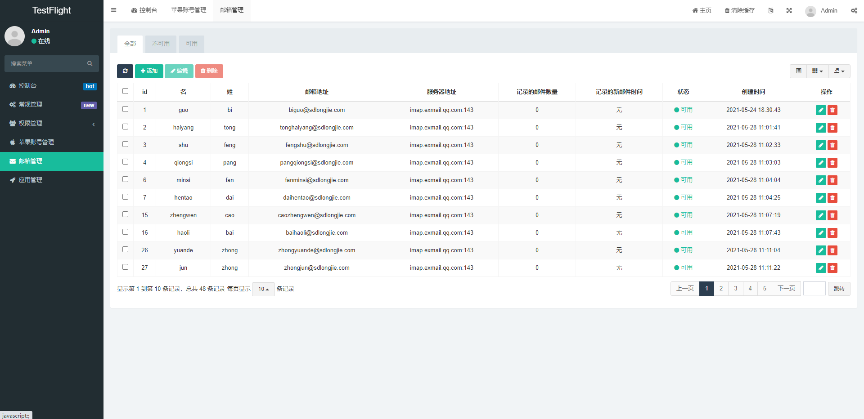Click the green edit icon for guo row
864x419 pixels.
821,110
